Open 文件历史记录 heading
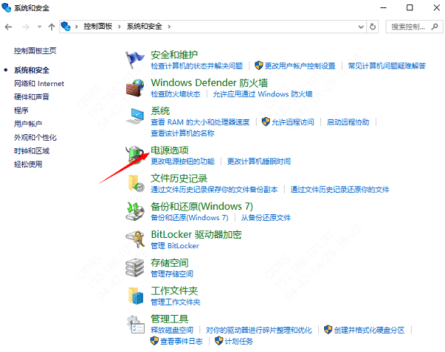Viewport: 445px width, 352px height. [x=179, y=178]
